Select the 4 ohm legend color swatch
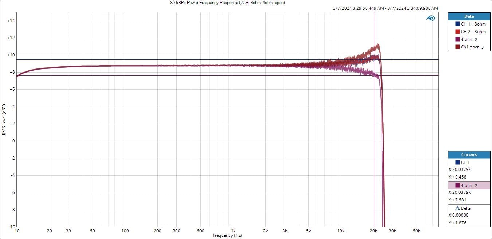The image size is (492, 239). 458,39
